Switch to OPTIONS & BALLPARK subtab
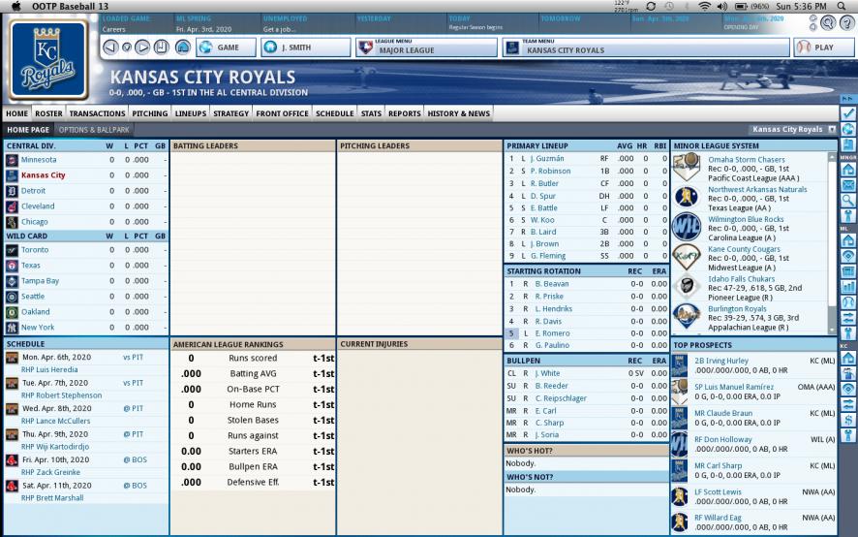This screenshot has height=537, width=858. [94, 130]
